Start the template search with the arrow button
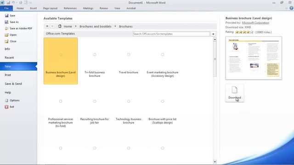This screenshot has width=294, height=165. click(213, 34)
